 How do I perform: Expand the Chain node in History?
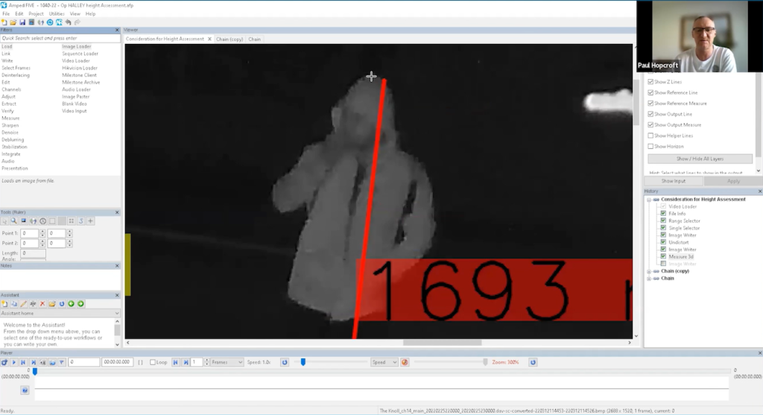click(x=649, y=279)
